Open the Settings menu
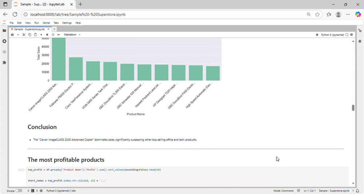This screenshot has width=364, height=194. pyautogui.click(x=67, y=23)
